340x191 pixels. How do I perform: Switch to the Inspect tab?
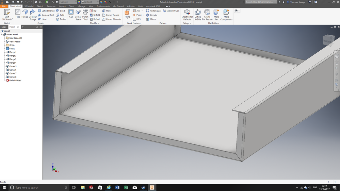pos(62,6)
